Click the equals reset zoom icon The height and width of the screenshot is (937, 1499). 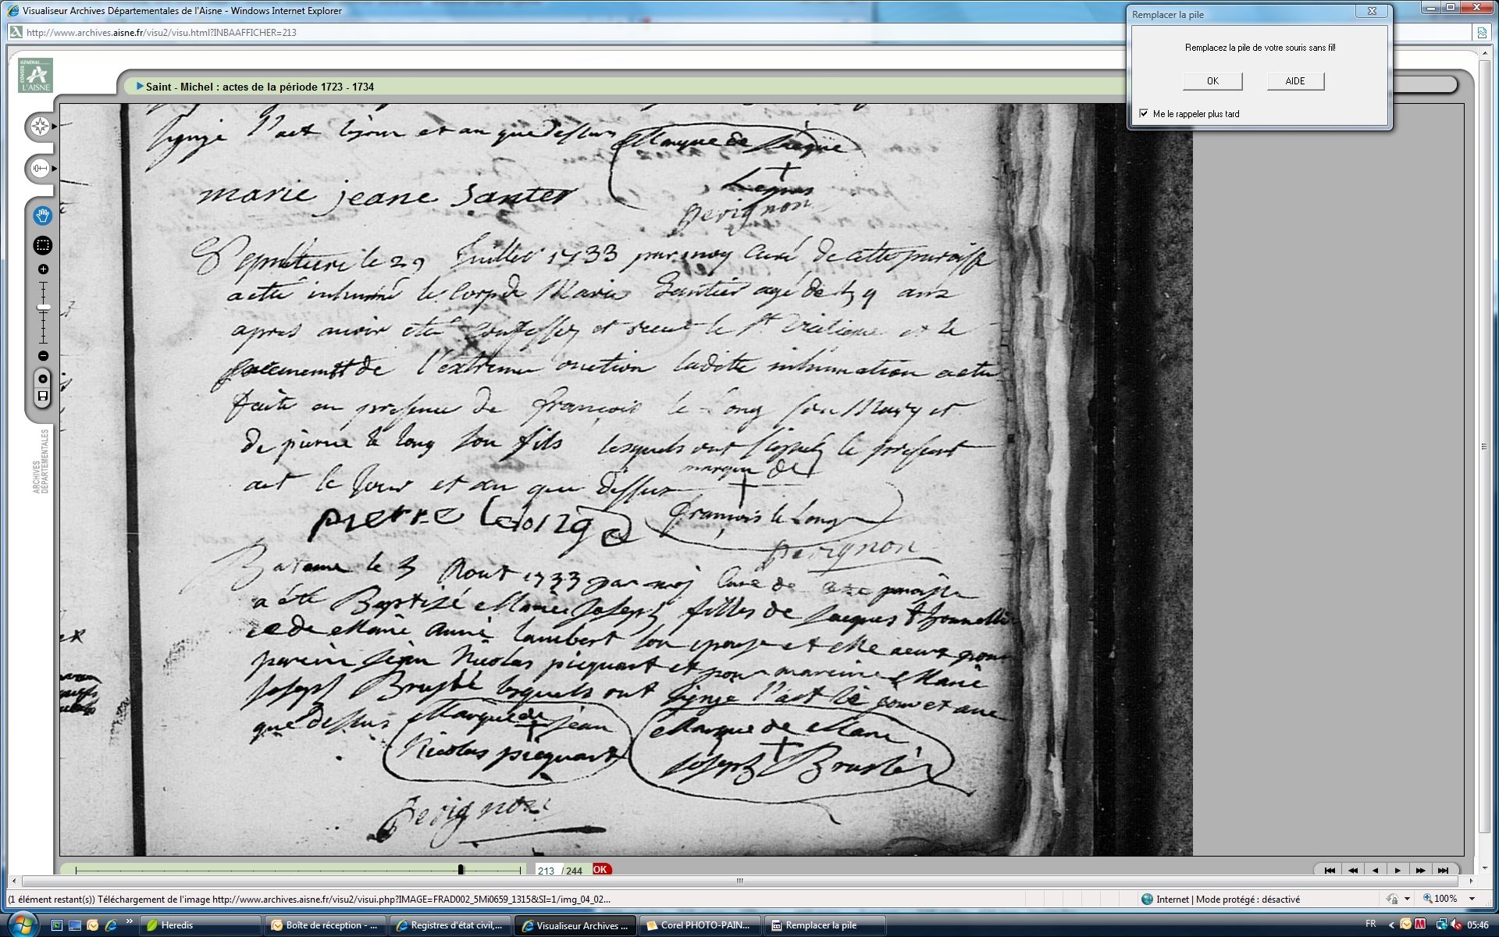point(43,379)
